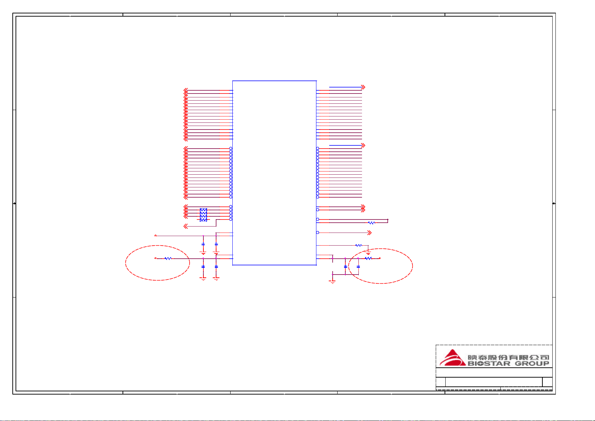595x421 pixels.
Task: Click the lone input arrow below resistor pack
Action: point(186,226)
